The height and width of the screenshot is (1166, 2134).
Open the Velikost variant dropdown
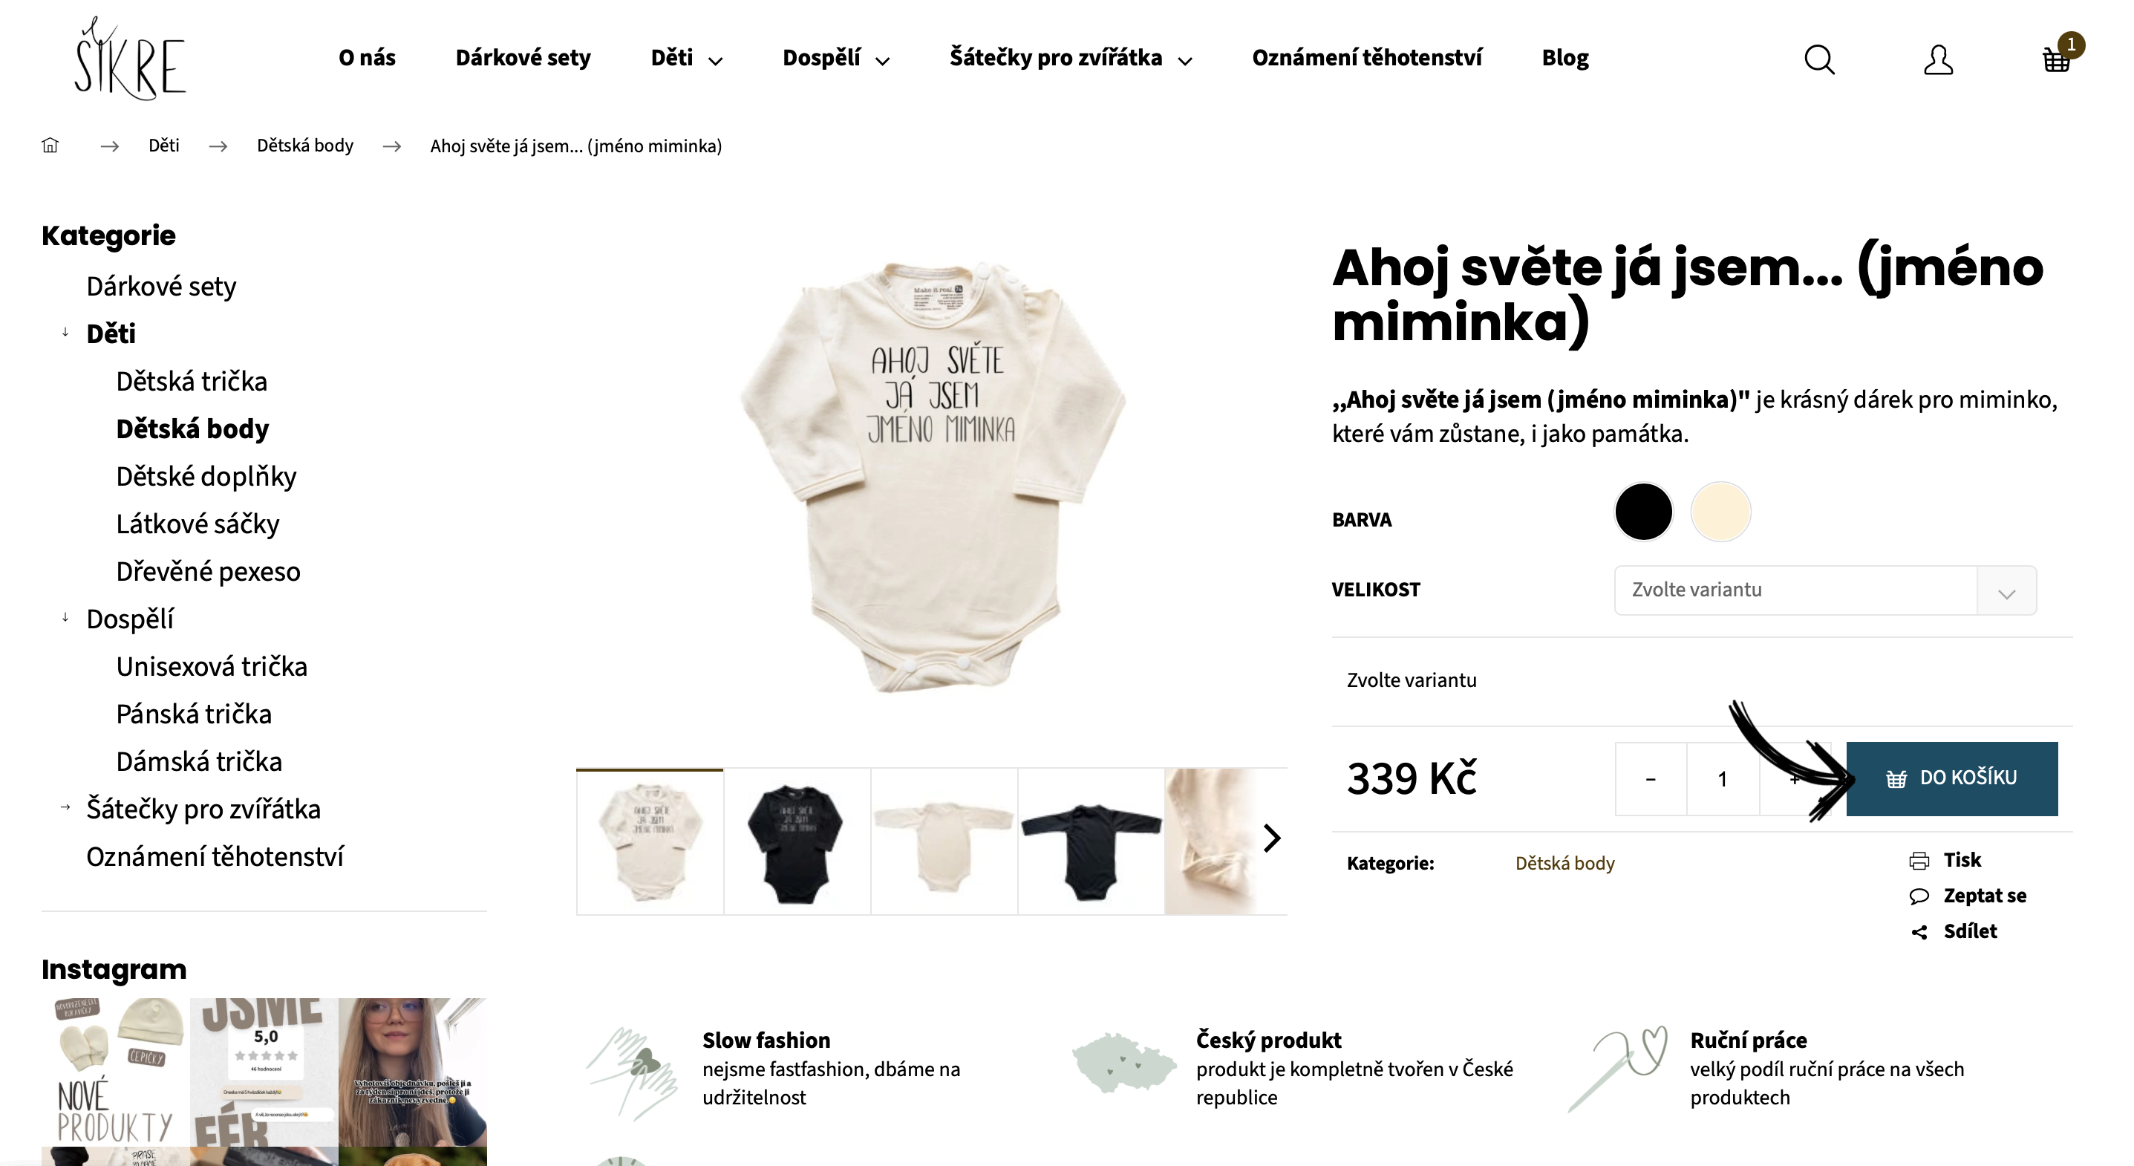pos(1825,590)
